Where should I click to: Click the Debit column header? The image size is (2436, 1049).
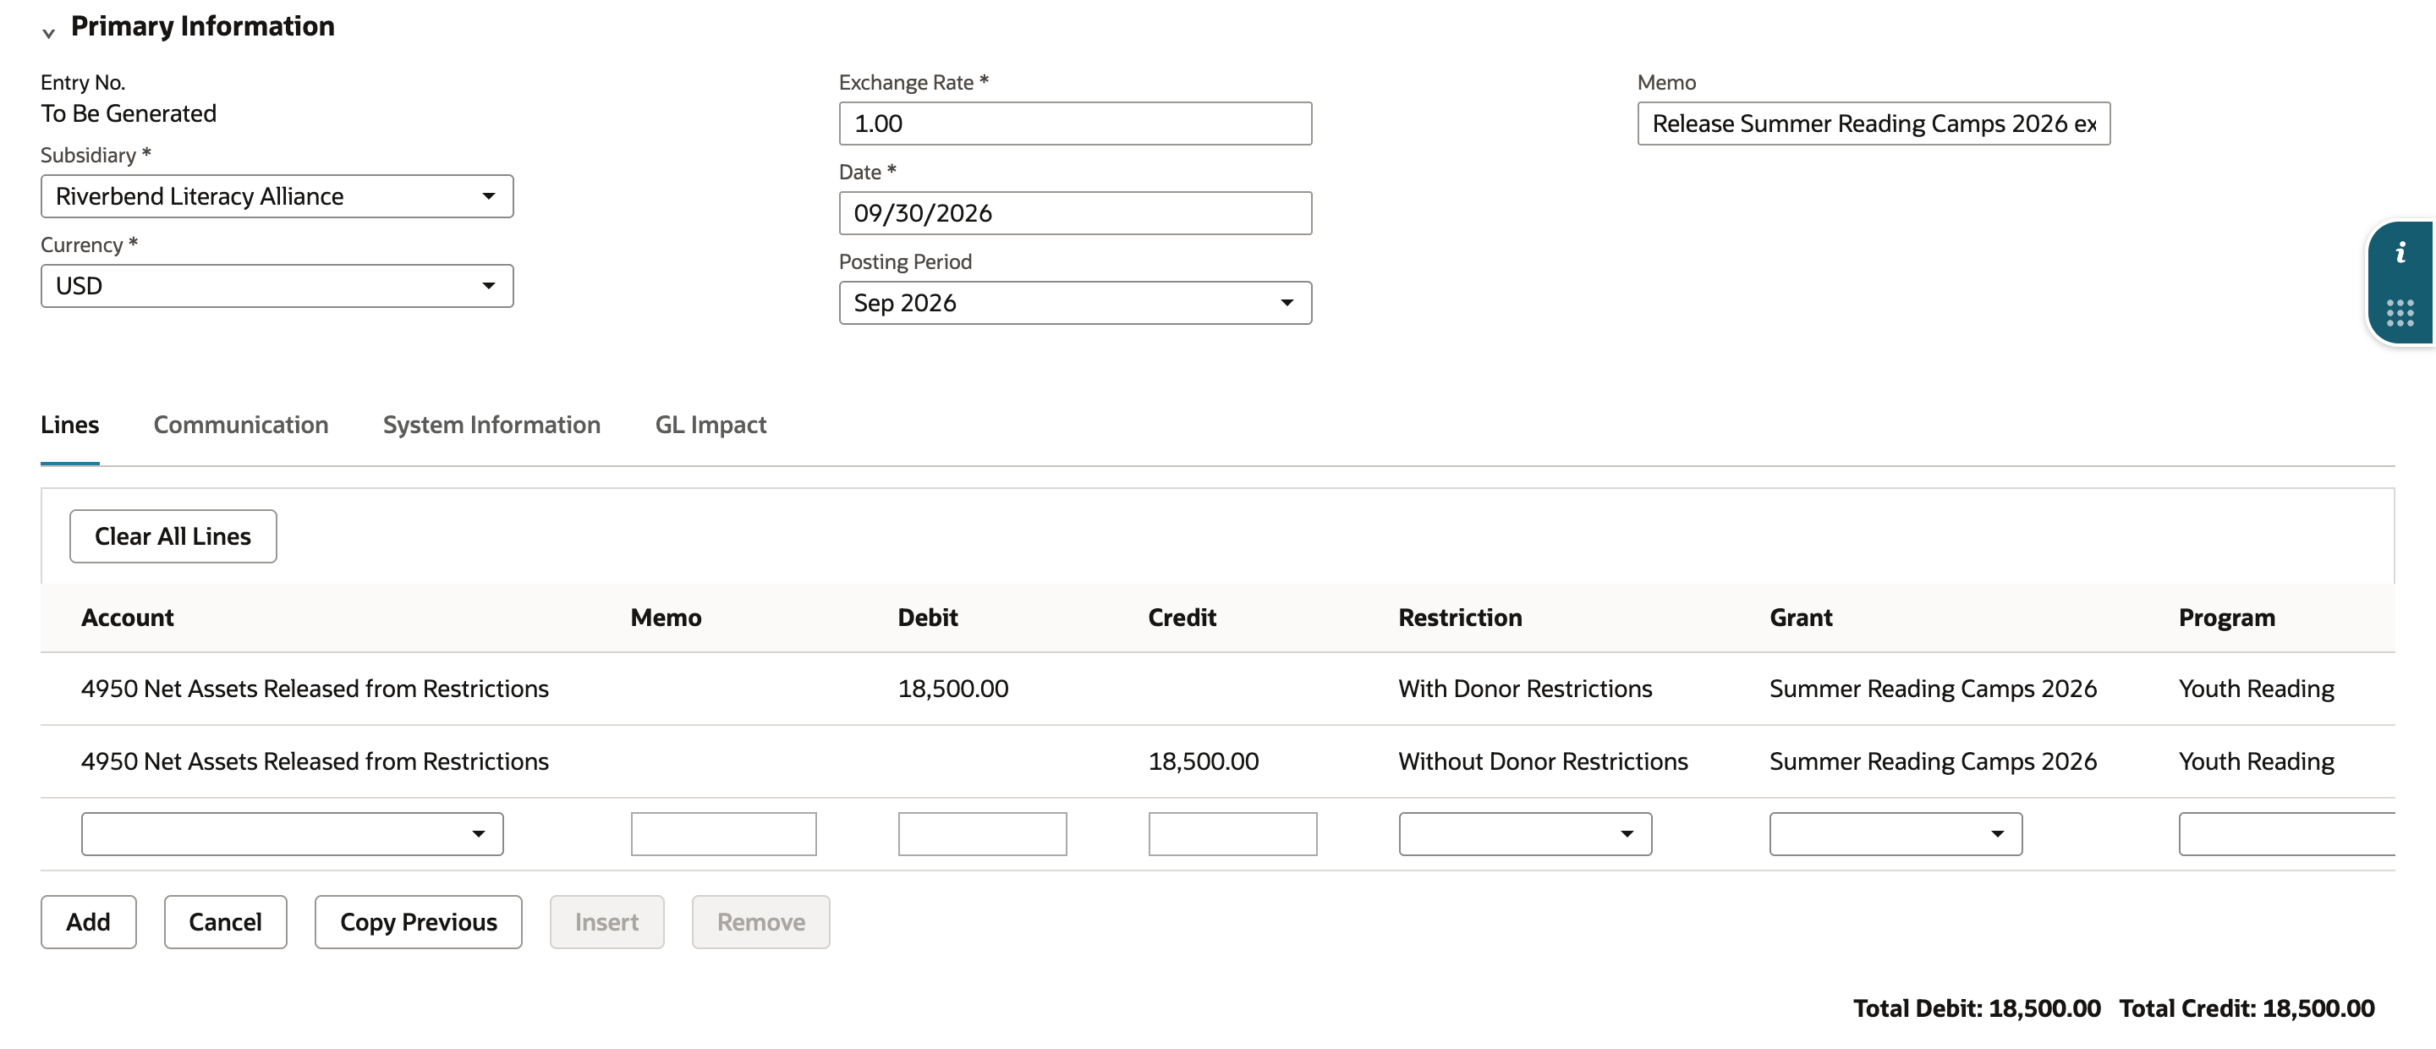(x=928, y=618)
